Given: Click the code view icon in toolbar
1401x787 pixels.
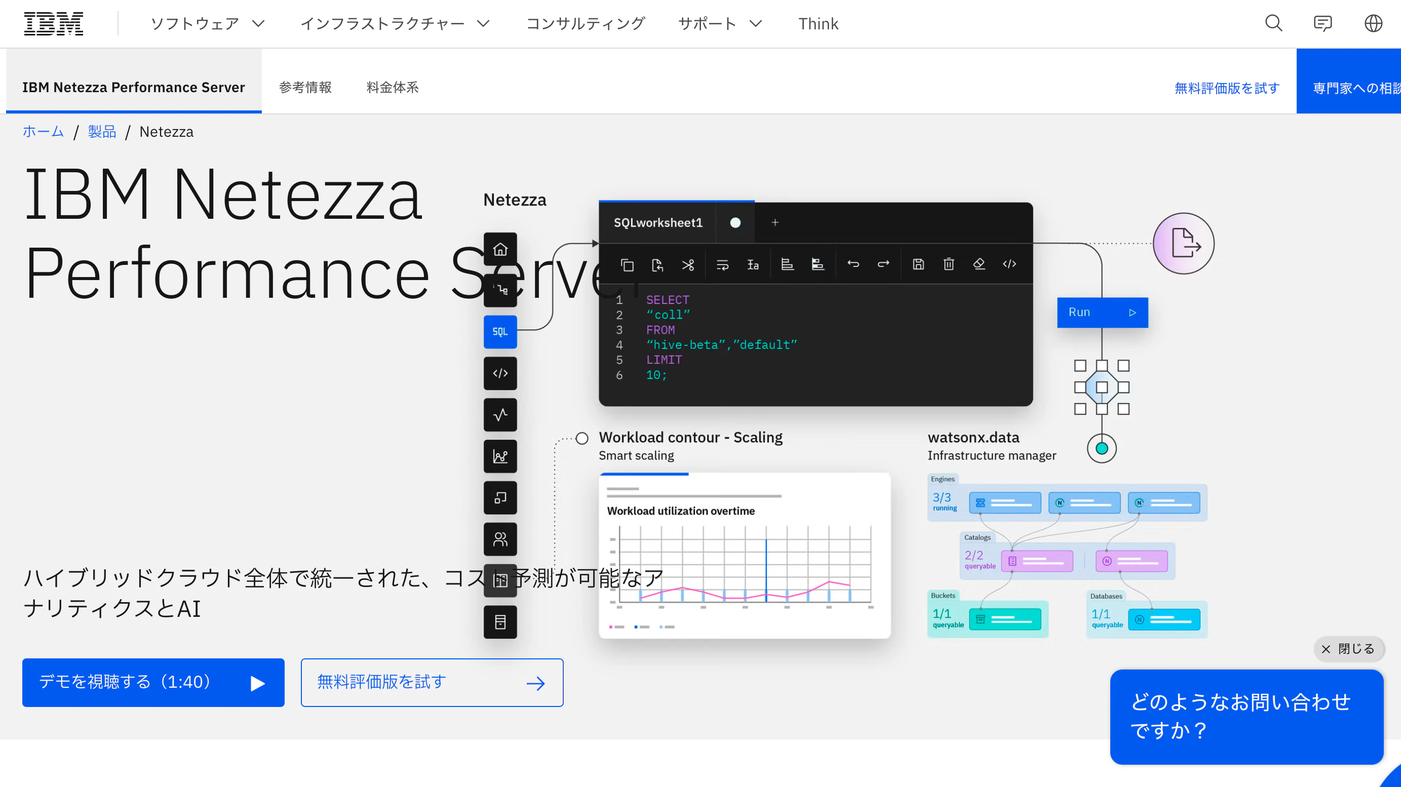Looking at the screenshot, I should click(x=1009, y=264).
